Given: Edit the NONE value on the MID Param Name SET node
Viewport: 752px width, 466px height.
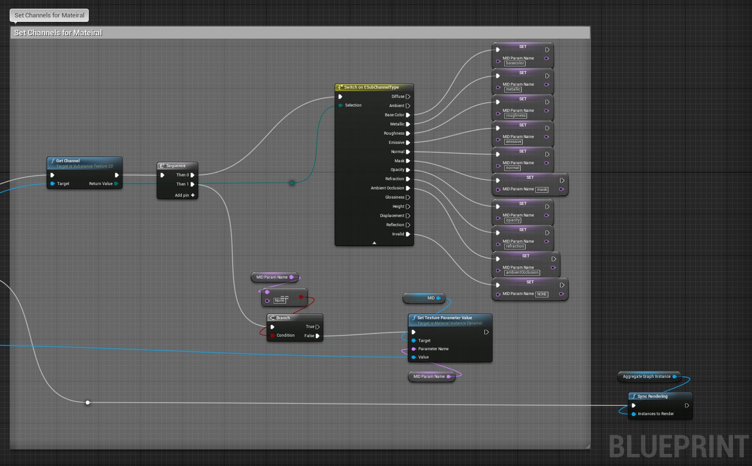Looking at the screenshot, I should (x=542, y=294).
